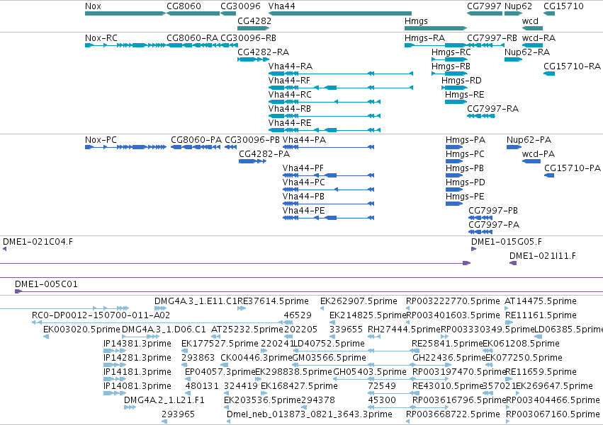This screenshot has height=425, width=603.
Task: Select the Hmgs-RE transcript
Action: (456, 102)
